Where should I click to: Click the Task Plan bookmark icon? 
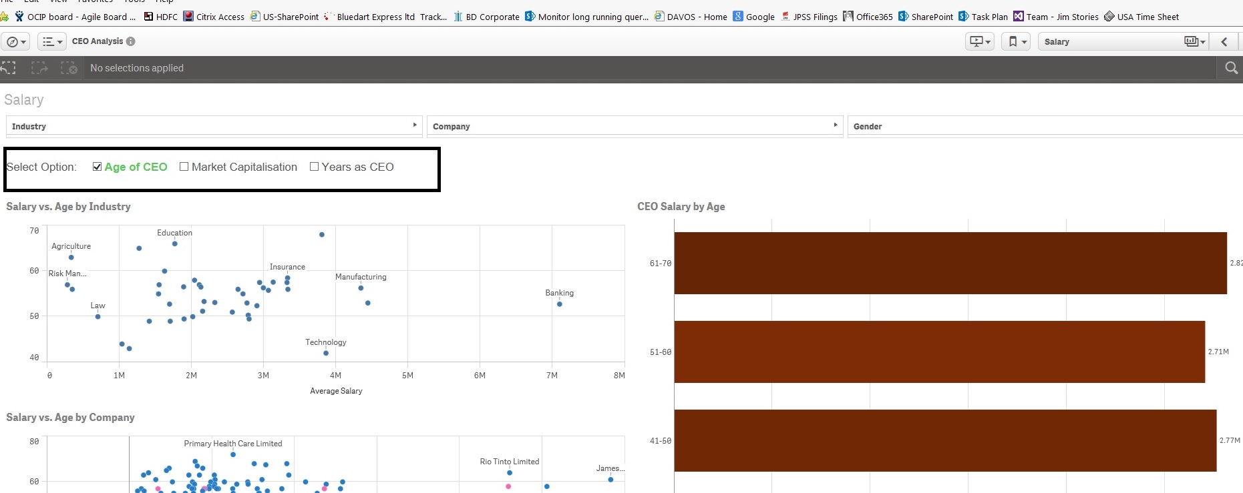pyautogui.click(x=963, y=16)
